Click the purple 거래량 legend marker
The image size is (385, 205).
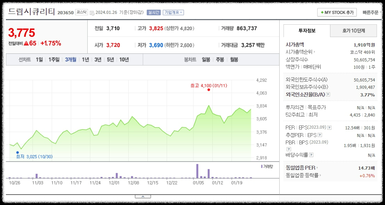coord(262,166)
